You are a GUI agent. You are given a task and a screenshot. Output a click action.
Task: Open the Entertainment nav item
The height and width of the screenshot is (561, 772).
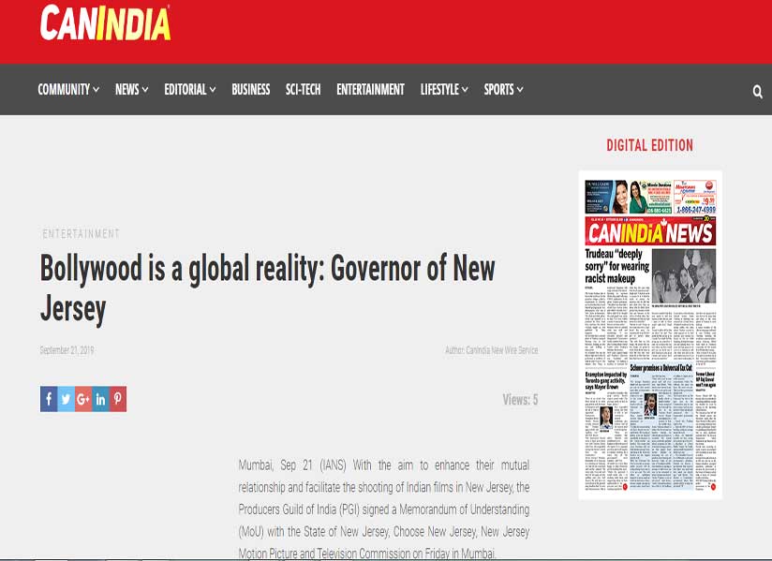tap(370, 90)
